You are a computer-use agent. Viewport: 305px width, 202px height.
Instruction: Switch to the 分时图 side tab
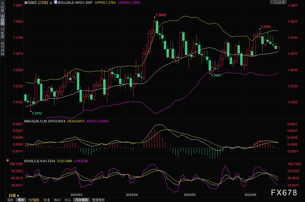tap(2, 8)
